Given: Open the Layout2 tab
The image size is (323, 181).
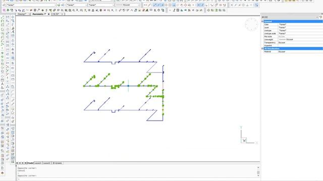Looking at the screenshot, I should (47, 163).
